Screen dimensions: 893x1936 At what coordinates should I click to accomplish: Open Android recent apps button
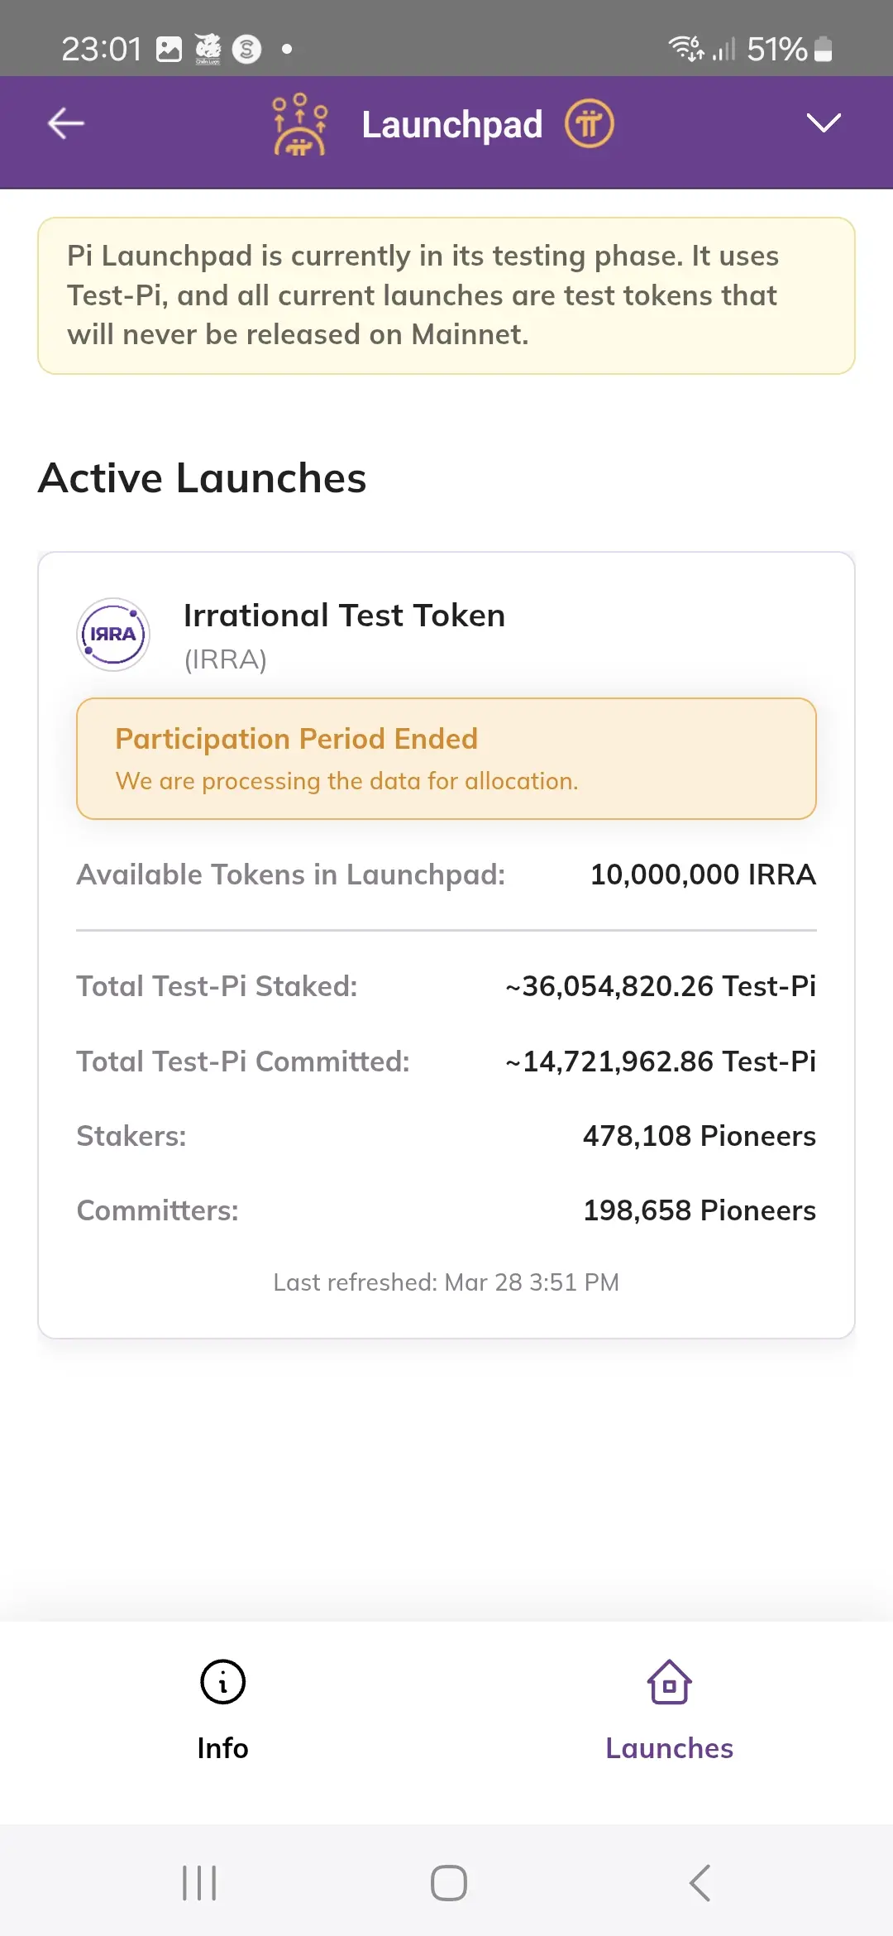(199, 1883)
